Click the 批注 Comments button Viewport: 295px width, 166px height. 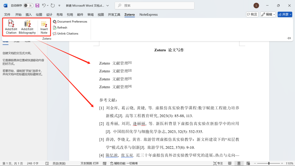252,14
